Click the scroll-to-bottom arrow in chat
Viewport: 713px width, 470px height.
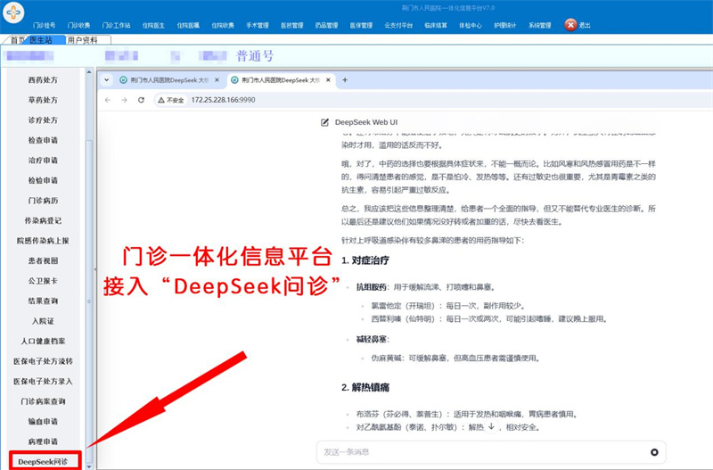(x=491, y=427)
